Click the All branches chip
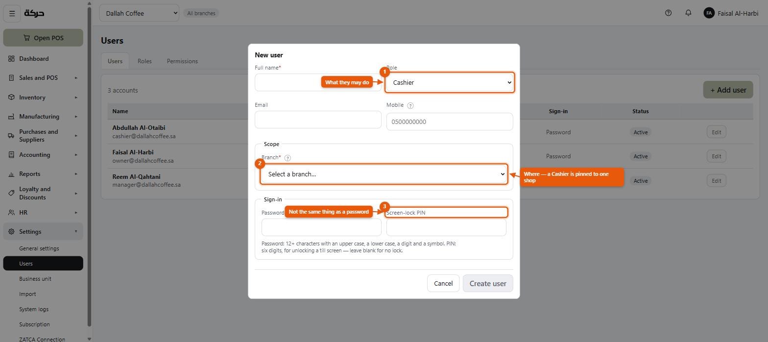The width and height of the screenshot is (768, 342). coord(201,13)
